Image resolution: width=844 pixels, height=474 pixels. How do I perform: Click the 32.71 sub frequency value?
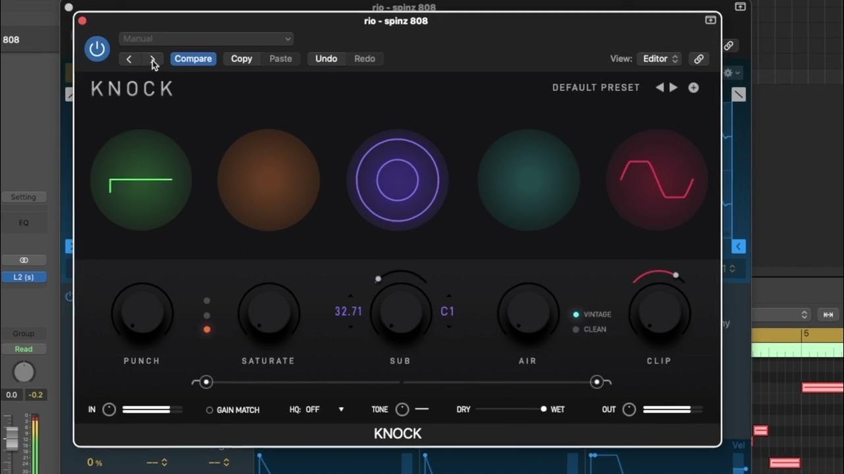[x=349, y=311]
